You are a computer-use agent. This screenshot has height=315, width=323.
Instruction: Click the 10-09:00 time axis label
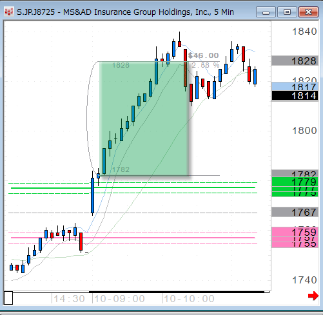119,299
